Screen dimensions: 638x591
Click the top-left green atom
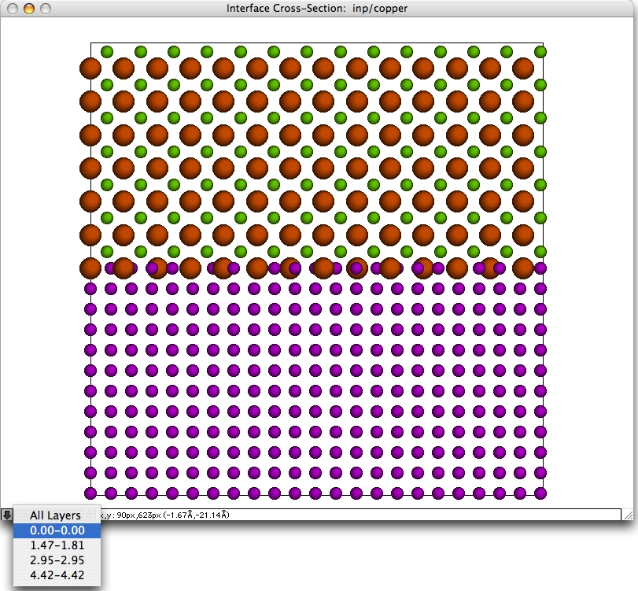[107, 52]
